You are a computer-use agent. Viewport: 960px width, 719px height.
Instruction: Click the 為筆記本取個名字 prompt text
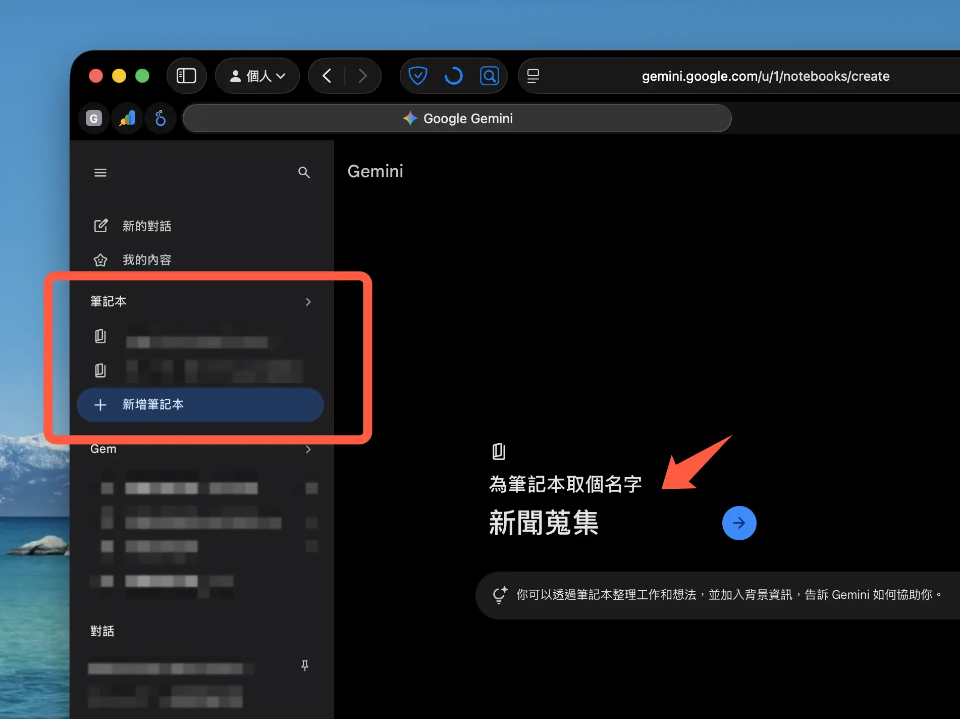click(x=565, y=484)
